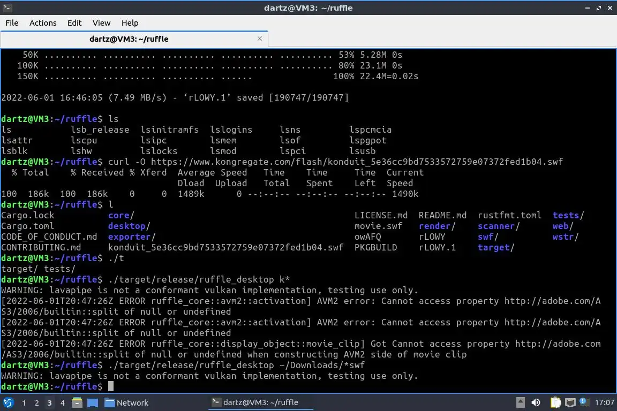Click the blue 'scanner/' directory name

(499, 226)
